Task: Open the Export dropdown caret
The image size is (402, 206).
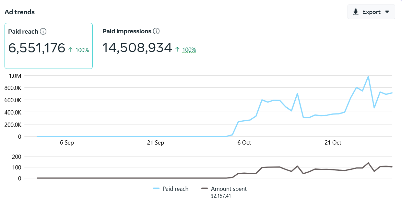Action: click(387, 12)
